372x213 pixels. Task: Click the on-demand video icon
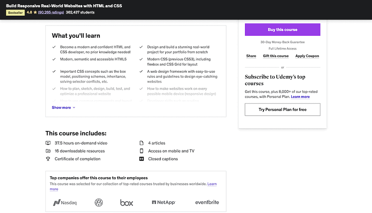click(x=48, y=143)
